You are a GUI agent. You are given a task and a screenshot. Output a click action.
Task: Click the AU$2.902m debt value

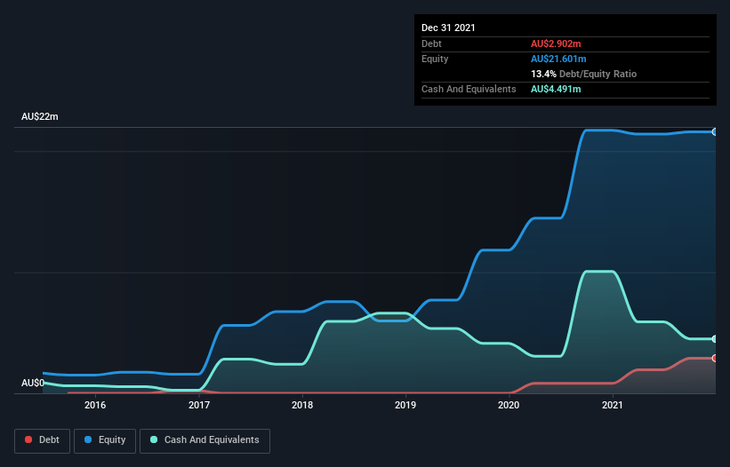556,44
